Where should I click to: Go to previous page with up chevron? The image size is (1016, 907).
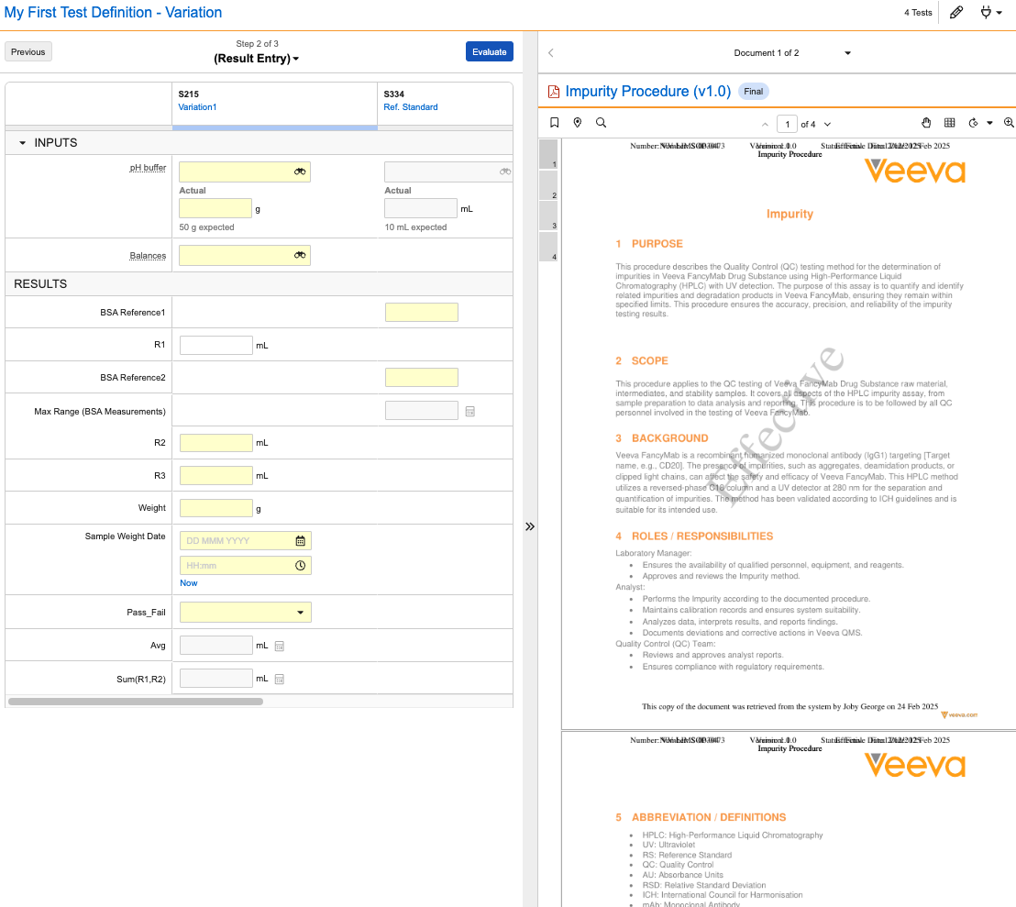pos(766,125)
